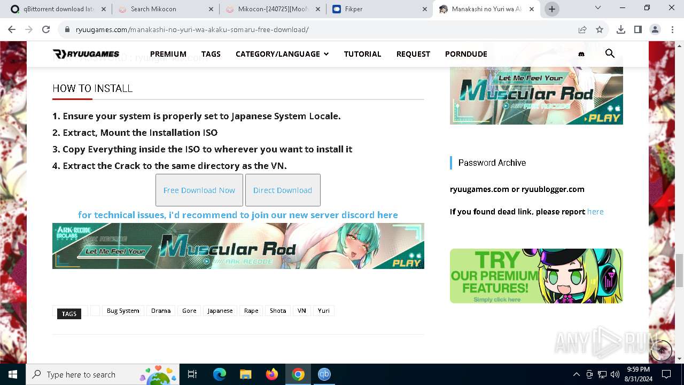Image resolution: width=684 pixels, height=385 pixels.
Task: Open the volume icon in system tray
Action: 615,374
